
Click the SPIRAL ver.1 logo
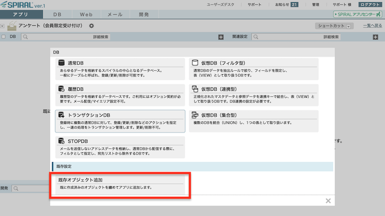(x=23, y=4)
